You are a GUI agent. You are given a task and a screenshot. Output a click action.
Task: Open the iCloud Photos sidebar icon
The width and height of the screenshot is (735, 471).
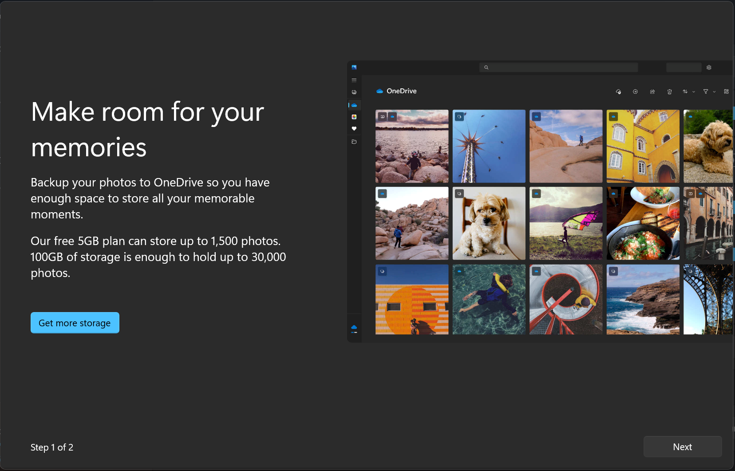354,117
